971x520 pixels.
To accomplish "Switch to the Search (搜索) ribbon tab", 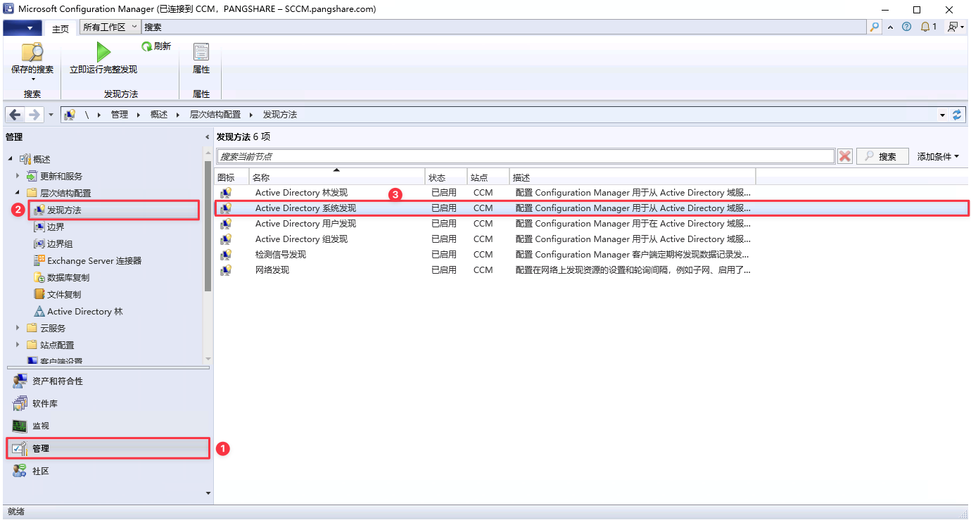I will point(153,27).
